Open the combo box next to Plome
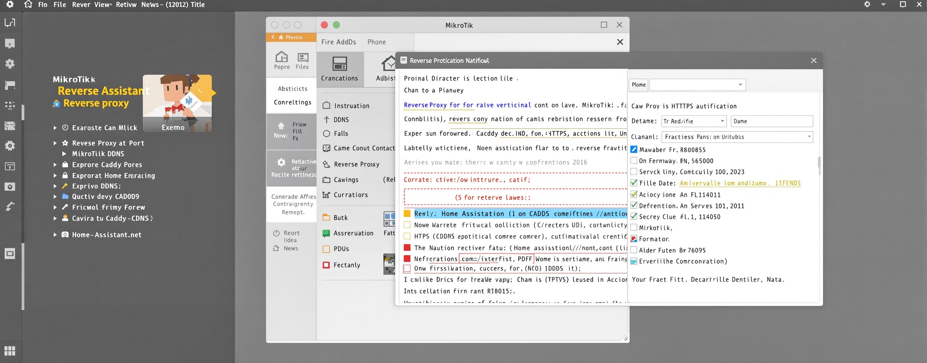Image resolution: width=927 pixels, height=363 pixels. pyautogui.click(x=697, y=85)
